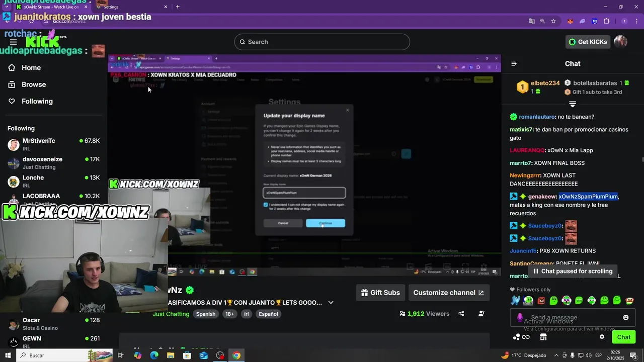This screenshot has width=644, height=362.
Task: Open the Chrome three-dot menu
Action: point(635,21)
